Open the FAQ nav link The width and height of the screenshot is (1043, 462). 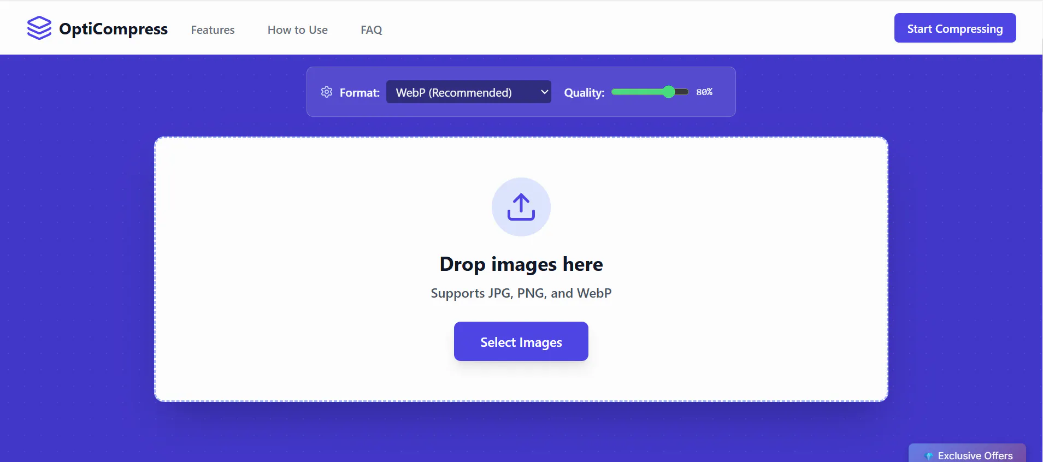372,30
